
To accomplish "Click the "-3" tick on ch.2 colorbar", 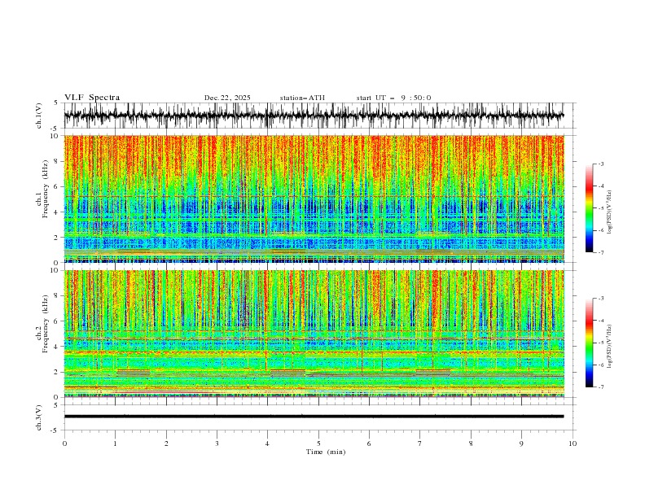I will [601, 299].
